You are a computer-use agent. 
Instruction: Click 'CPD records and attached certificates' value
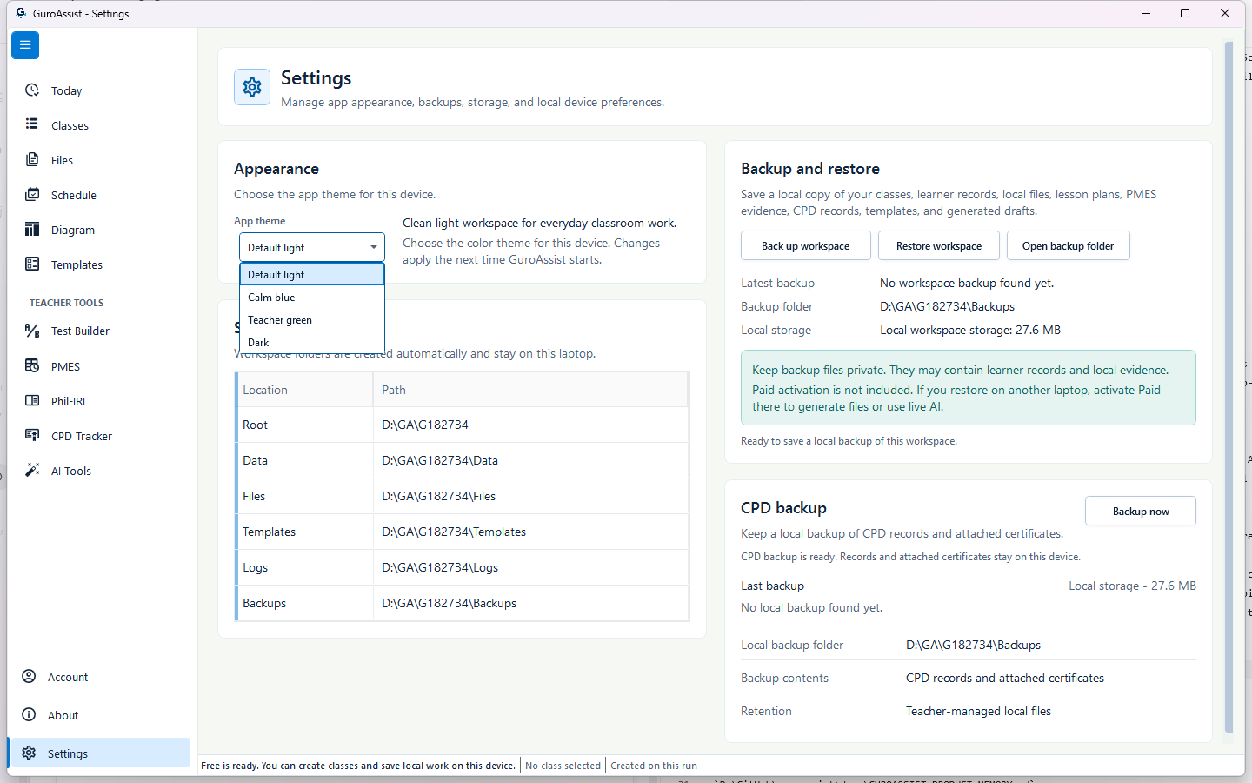point(1005,678)
